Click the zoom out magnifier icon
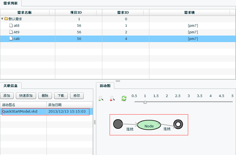 [x=112, y=98]
